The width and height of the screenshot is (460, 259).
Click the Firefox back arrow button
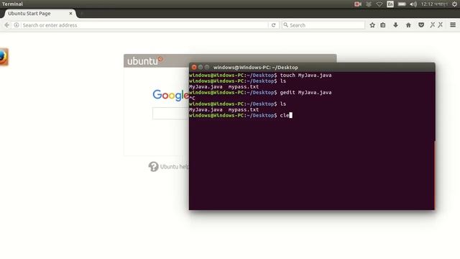tap(6, 25)
